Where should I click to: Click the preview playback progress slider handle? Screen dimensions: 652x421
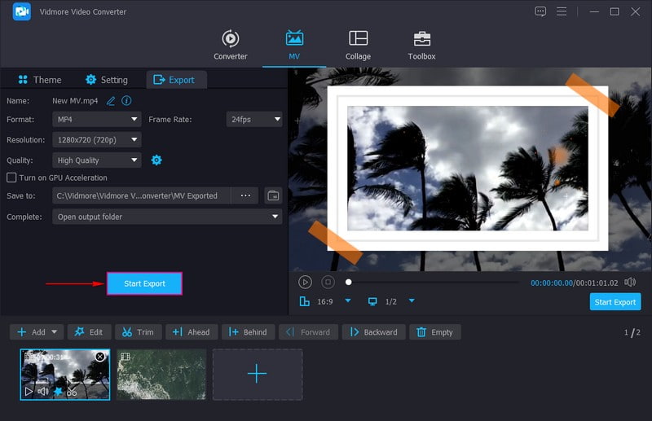pyautogui.click(x=349, y=282)
